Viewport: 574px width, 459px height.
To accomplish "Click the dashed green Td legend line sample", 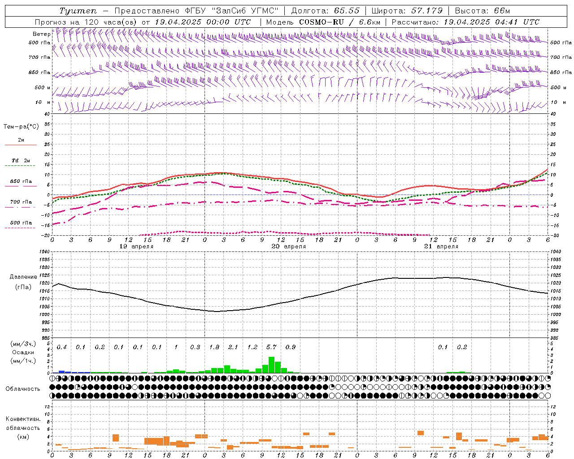I will tap(20, 166).
